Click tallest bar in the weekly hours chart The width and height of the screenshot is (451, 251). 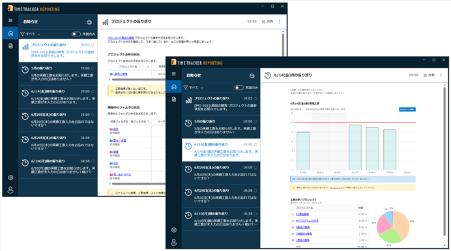pyautogui.click(x=355, y=148)
